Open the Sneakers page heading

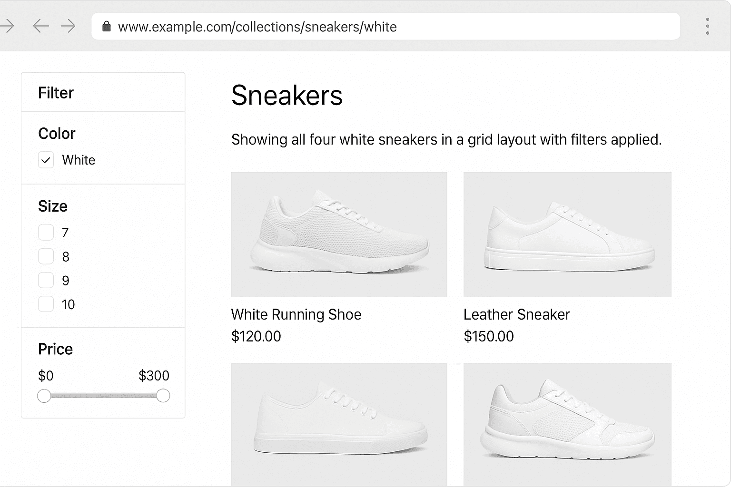click(x=286, y=96)
